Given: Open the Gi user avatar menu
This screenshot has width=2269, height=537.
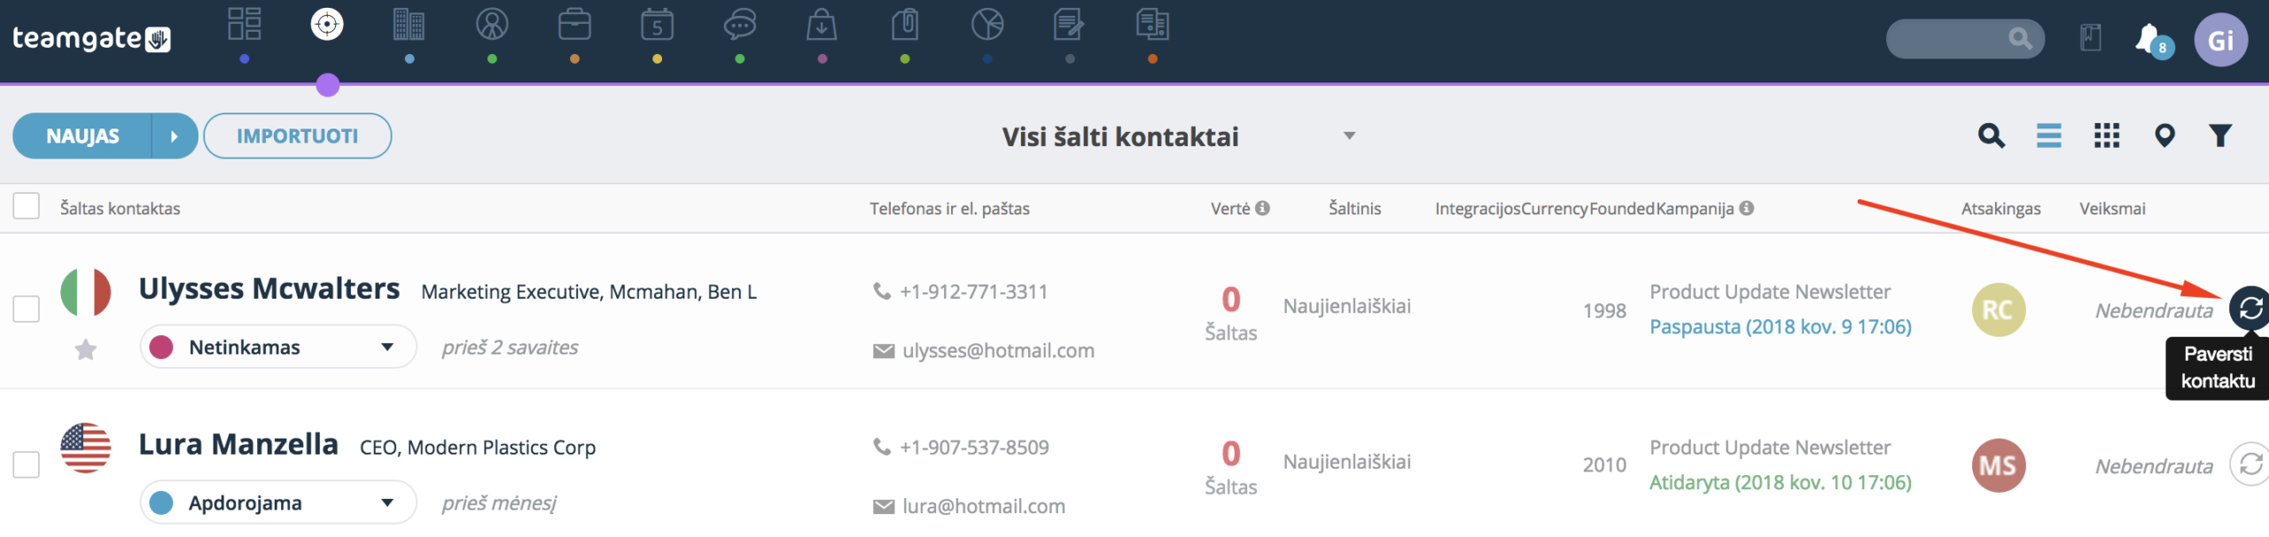Looking at the screenshot, I should pyautogui.click(x=2221, y=40).
